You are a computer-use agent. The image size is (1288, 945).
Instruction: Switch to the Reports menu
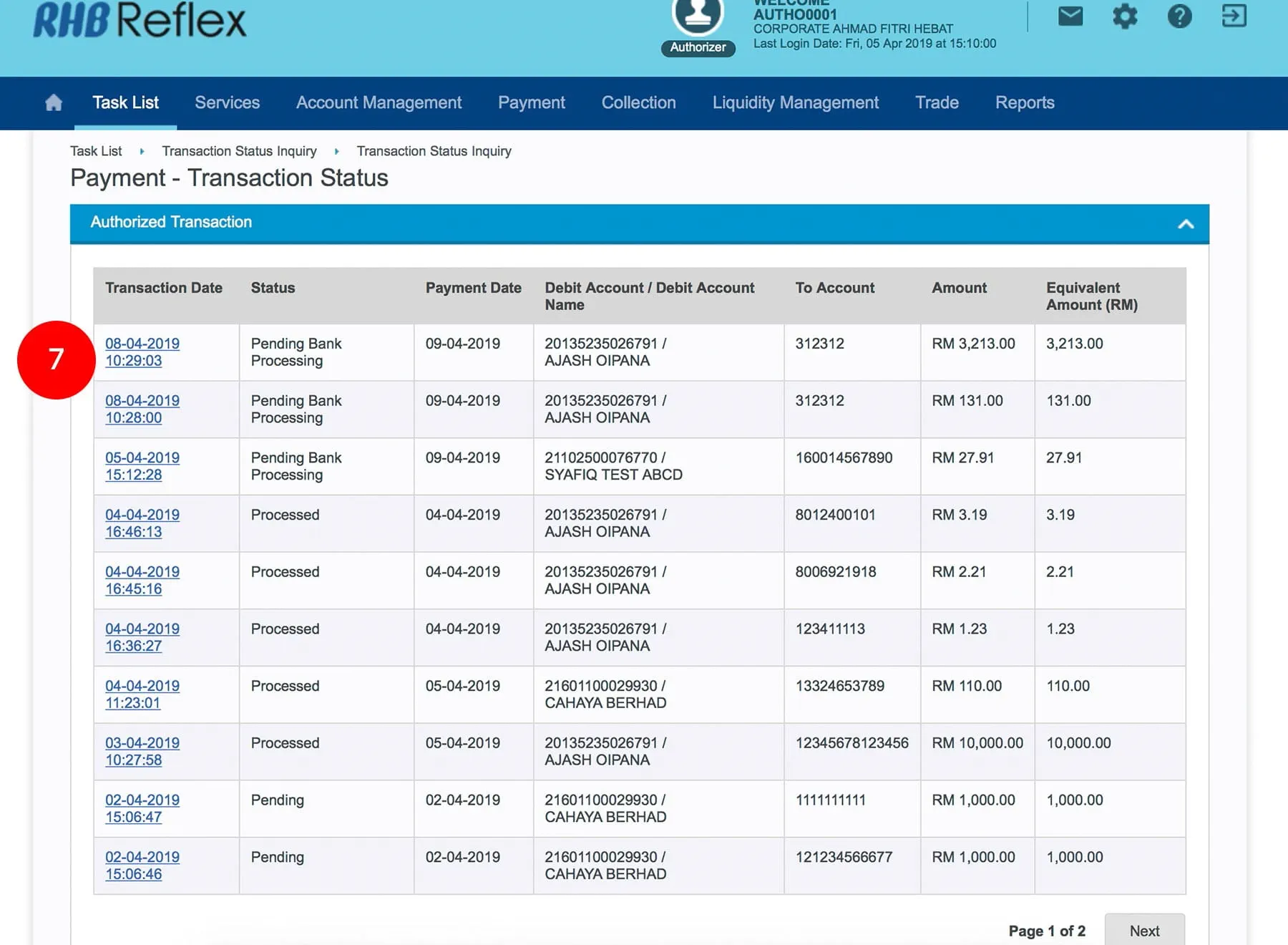(1024, 103)
